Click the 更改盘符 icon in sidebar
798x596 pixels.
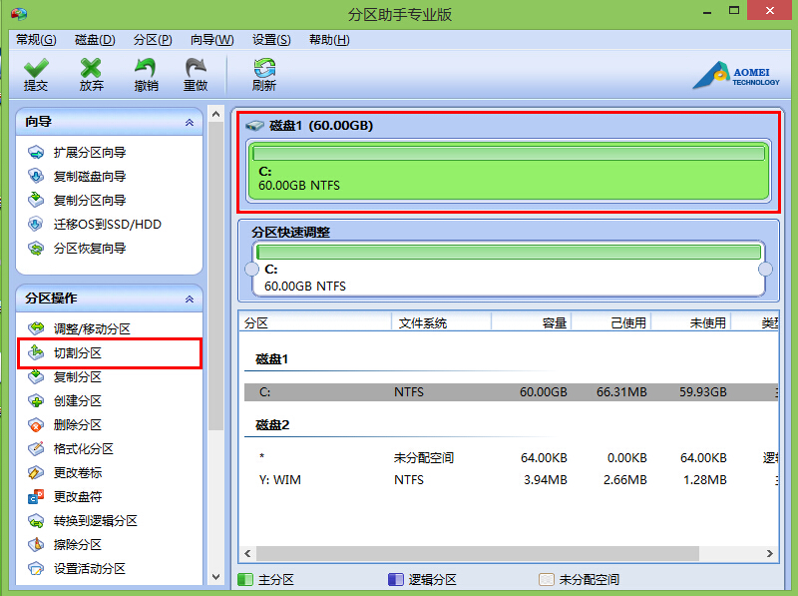[x=36, y=497]
